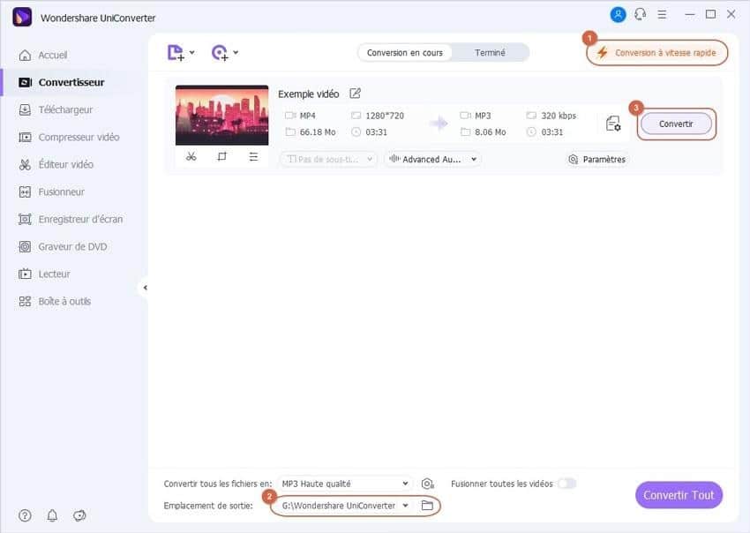Open the output folder icon
This screenshot has height=533, width=750.
427,506
